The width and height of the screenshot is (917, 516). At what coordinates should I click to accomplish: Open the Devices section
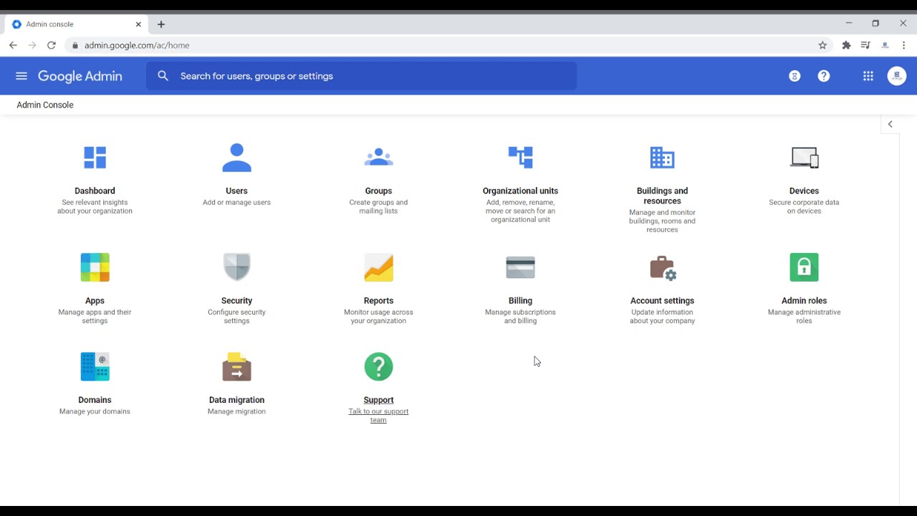804,158
